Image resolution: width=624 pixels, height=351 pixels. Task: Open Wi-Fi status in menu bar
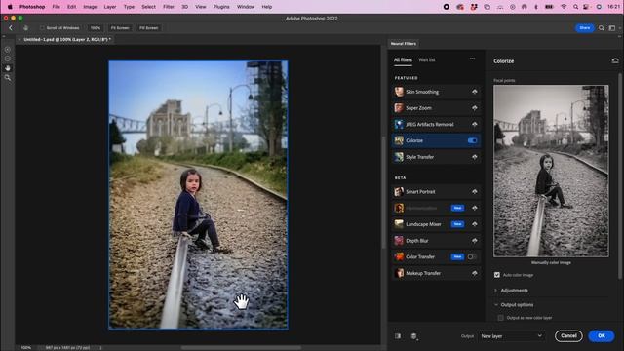pyautogui.click(x=564, y=7)
